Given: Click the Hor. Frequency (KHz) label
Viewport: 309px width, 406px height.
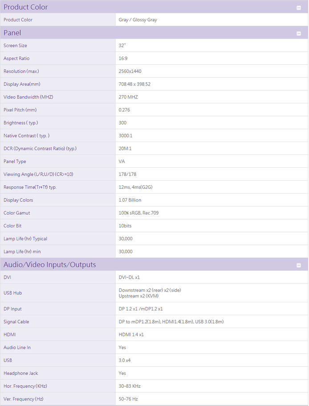Looking at the screenshot, I should click(25, 386).
